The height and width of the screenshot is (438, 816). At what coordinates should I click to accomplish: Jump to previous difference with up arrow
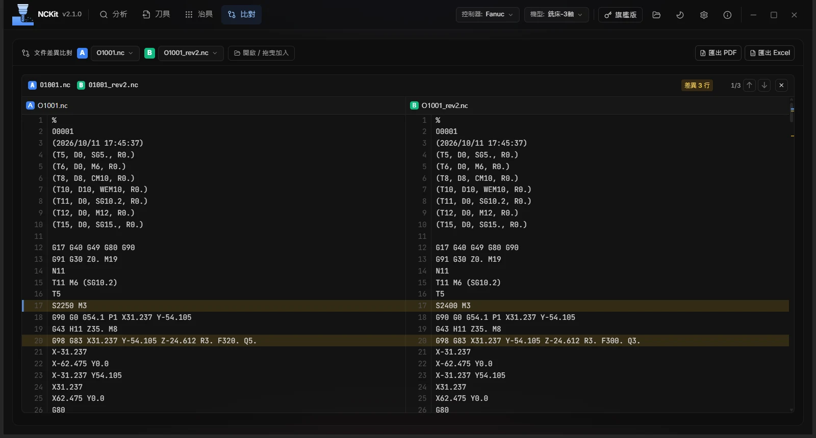click(749, 85)
